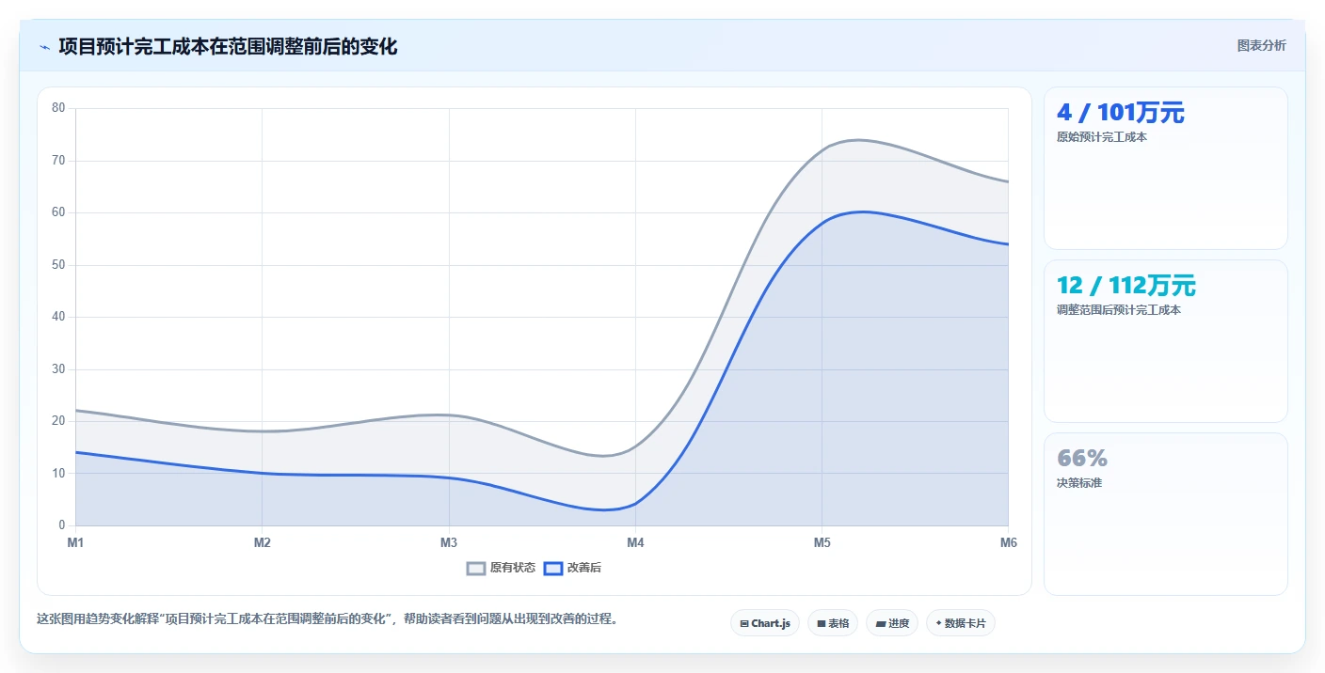The image size is (1325, 673).
Task: Click the M6 x-axis label
Action: pyautogui.click(x=1008, y=542)
